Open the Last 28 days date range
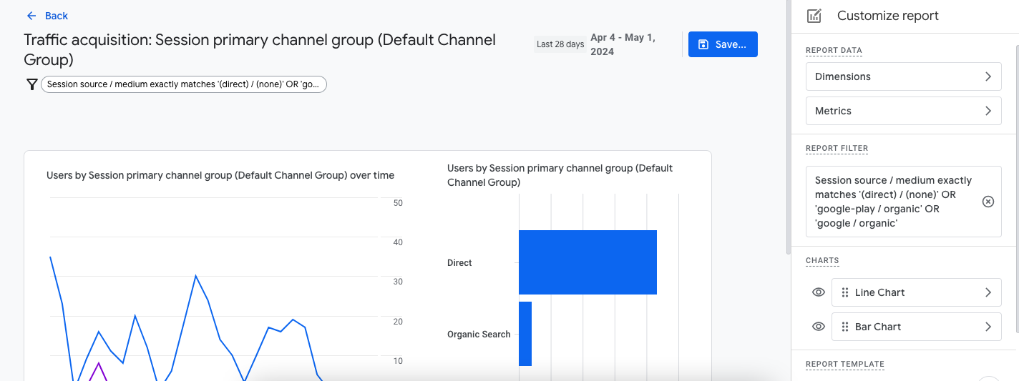Image resolution: width=1019 pixels, height=381 pixels. pos(560,44)
